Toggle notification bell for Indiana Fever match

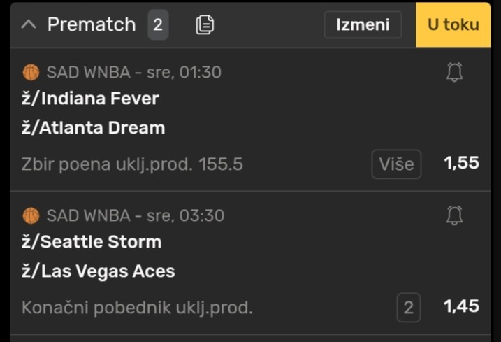click(454, 72)
